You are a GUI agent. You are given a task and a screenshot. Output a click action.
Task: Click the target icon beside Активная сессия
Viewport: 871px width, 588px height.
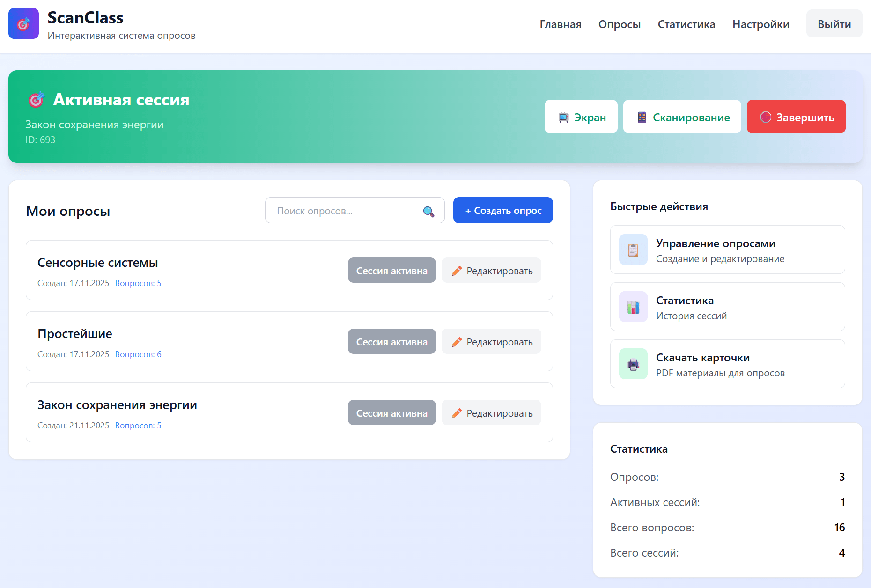click(x=37, y=100)
